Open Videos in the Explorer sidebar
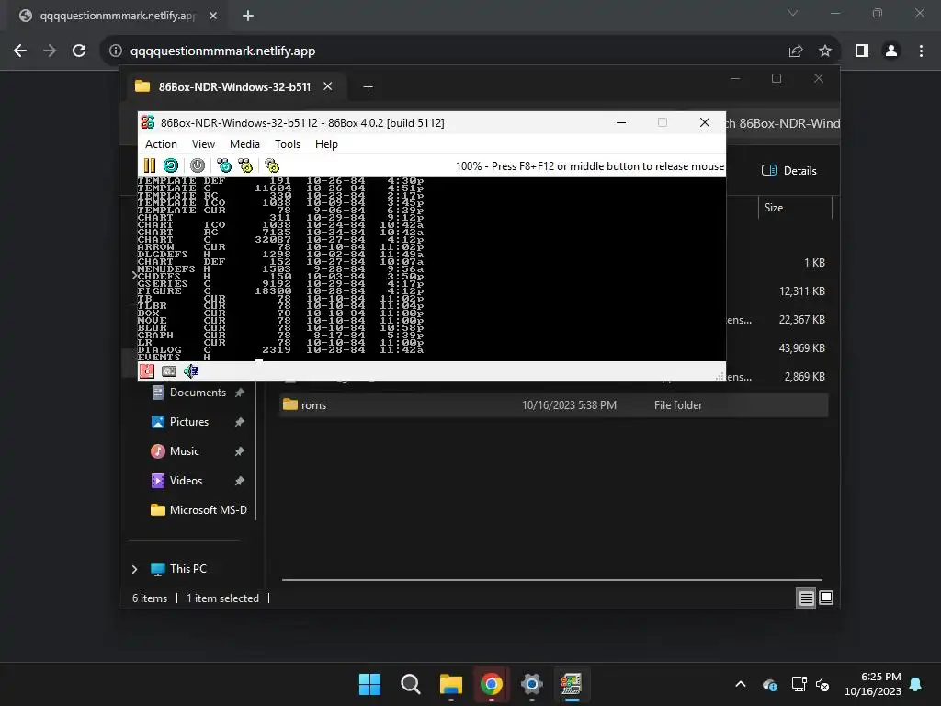 coord(186,481)
